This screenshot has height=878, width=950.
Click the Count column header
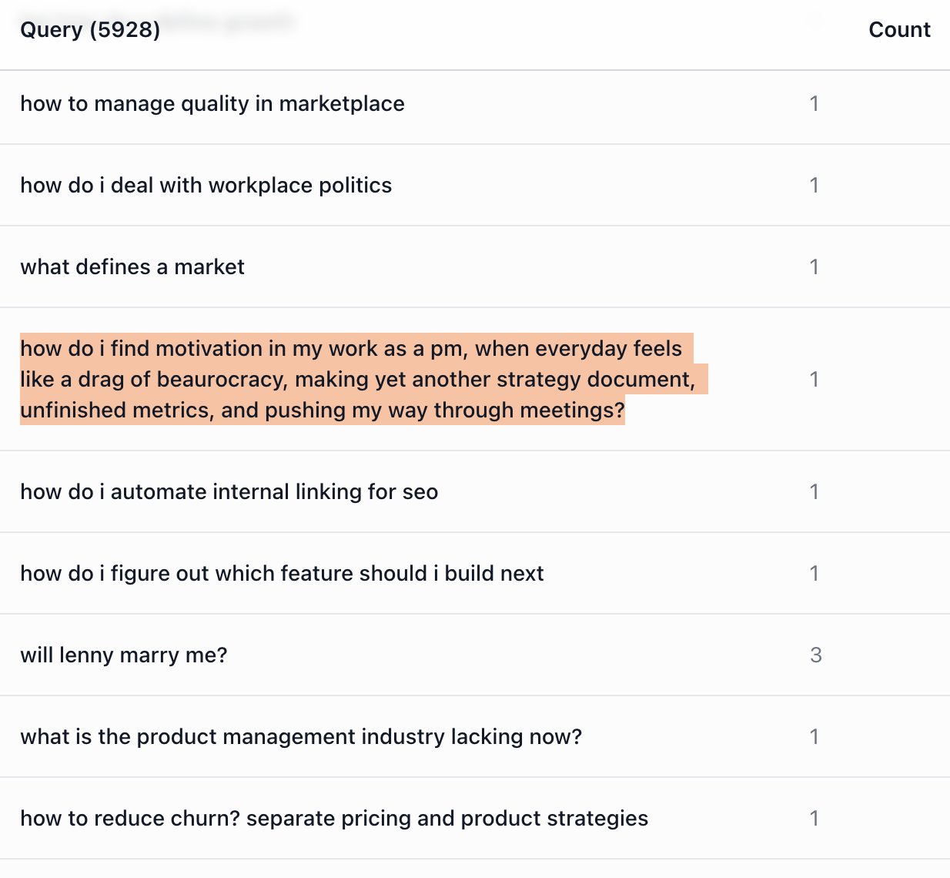click(899, 30)
